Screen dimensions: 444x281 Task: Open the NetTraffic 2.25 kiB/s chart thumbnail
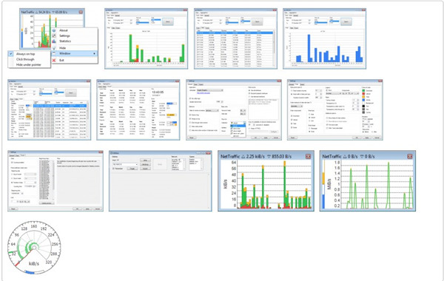266,181
